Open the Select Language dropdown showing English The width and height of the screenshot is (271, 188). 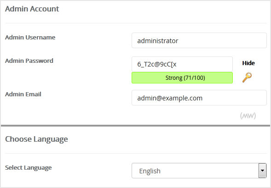pos(199,171)
